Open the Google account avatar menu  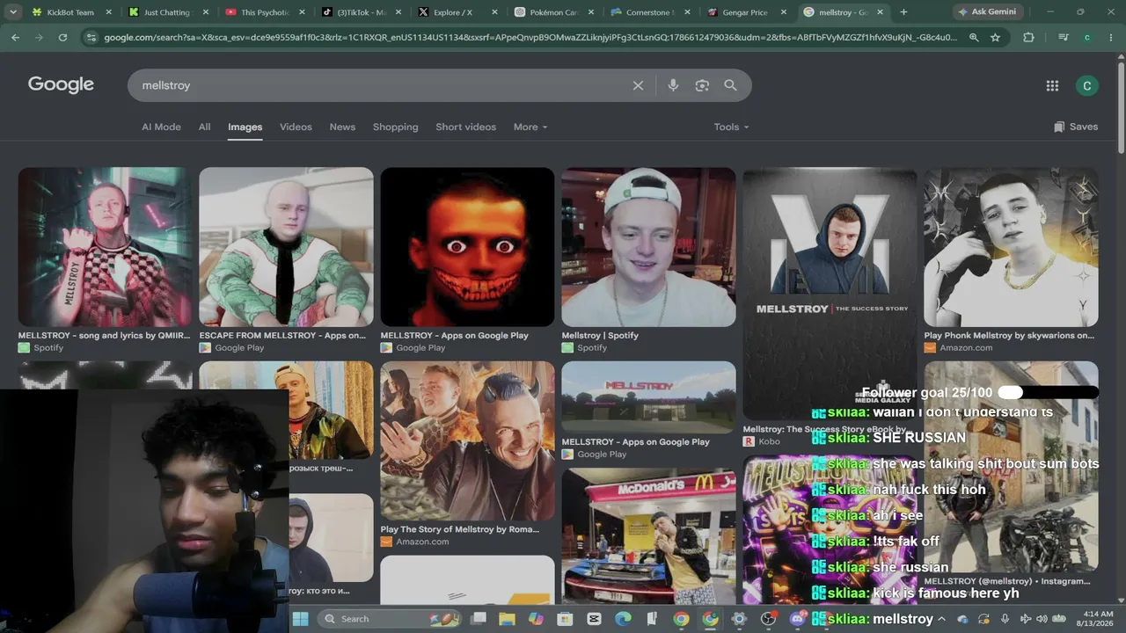coord(1086,85)
